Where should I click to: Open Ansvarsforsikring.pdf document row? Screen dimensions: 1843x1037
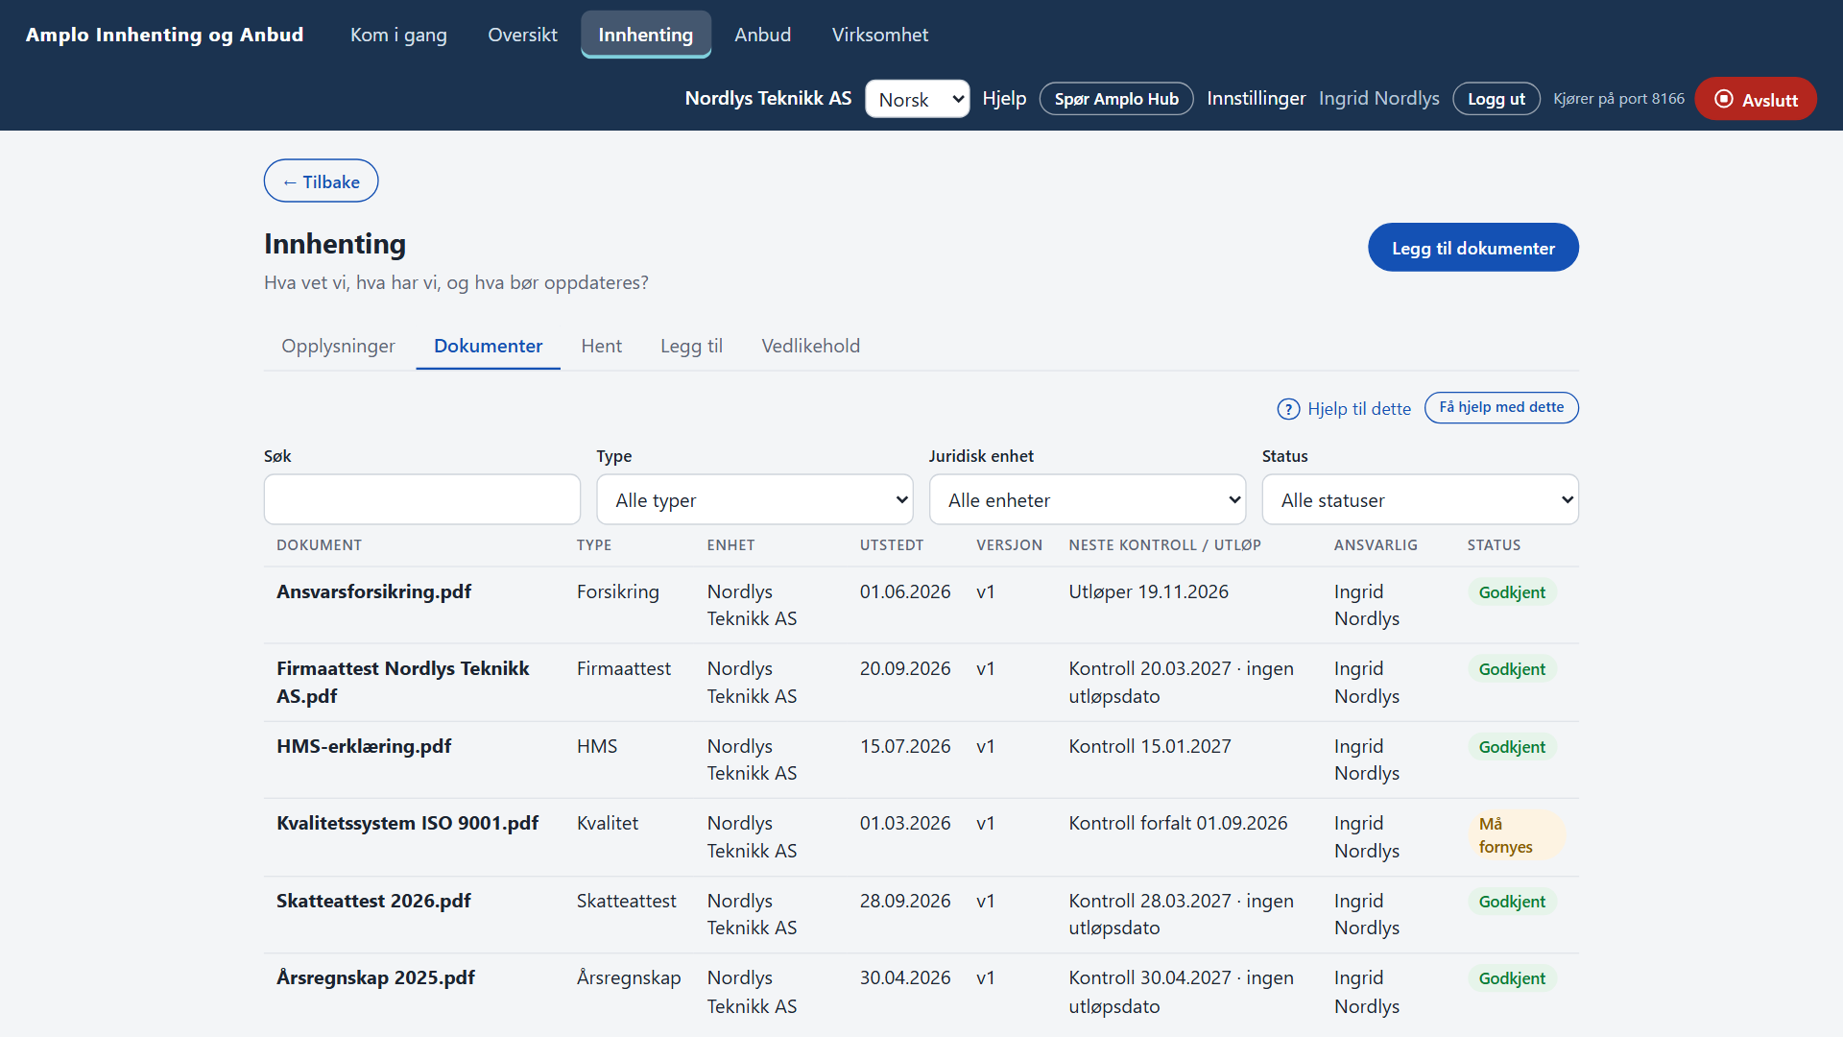pyautogui.click(x=921, y=605)
